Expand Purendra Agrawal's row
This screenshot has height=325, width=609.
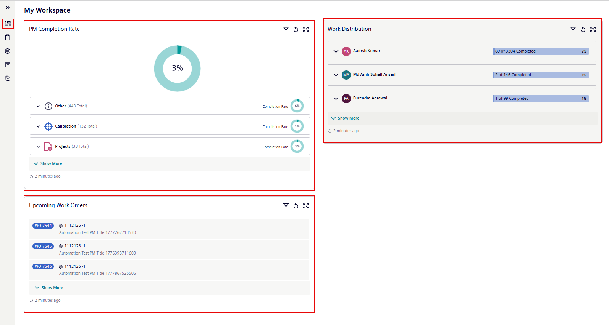click(336, 98)
